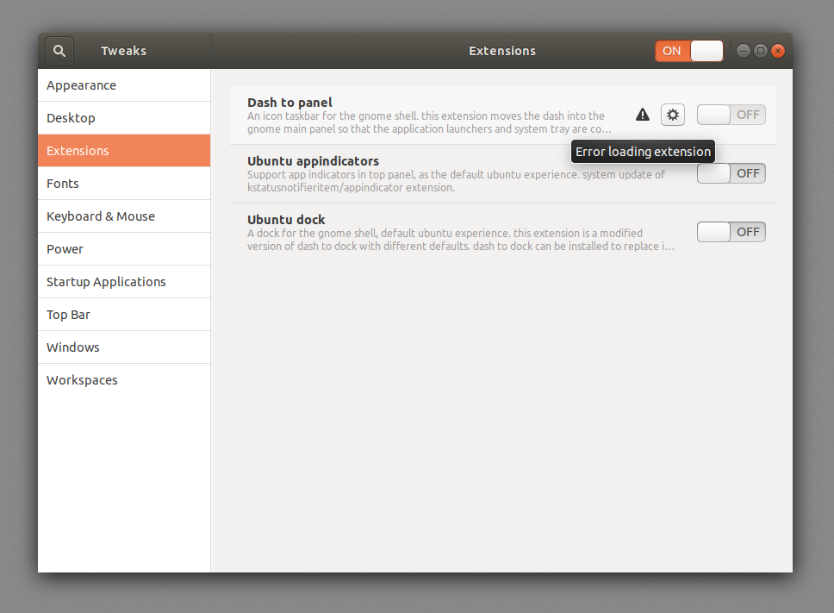The height and width of the screenshot is (613, 834).
Task: Select Keyboard & Mouse settings
Action: (x=124, y=216)
